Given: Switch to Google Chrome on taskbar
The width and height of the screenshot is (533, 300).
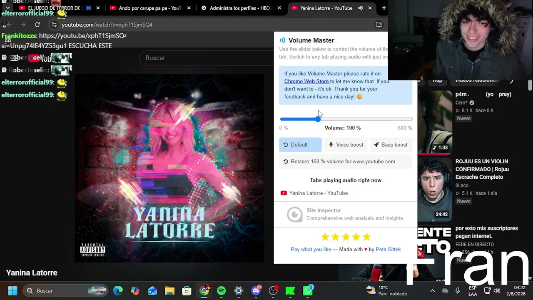Looking at the screenshot, I should pos(204,290).
